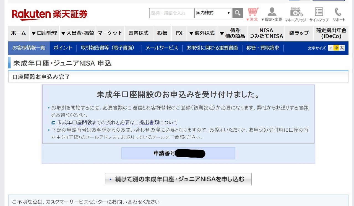Select ポイント in the submenu
This screenshot has height=206, width=354.
click(x=63, y=48)
